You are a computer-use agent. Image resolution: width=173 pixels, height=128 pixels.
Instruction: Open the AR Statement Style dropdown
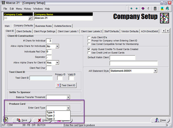155,71
